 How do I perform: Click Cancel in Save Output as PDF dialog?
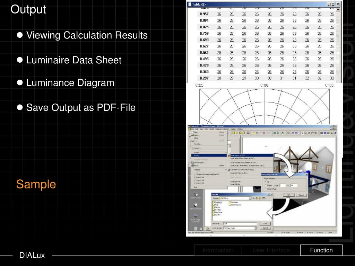pos(301,195)
